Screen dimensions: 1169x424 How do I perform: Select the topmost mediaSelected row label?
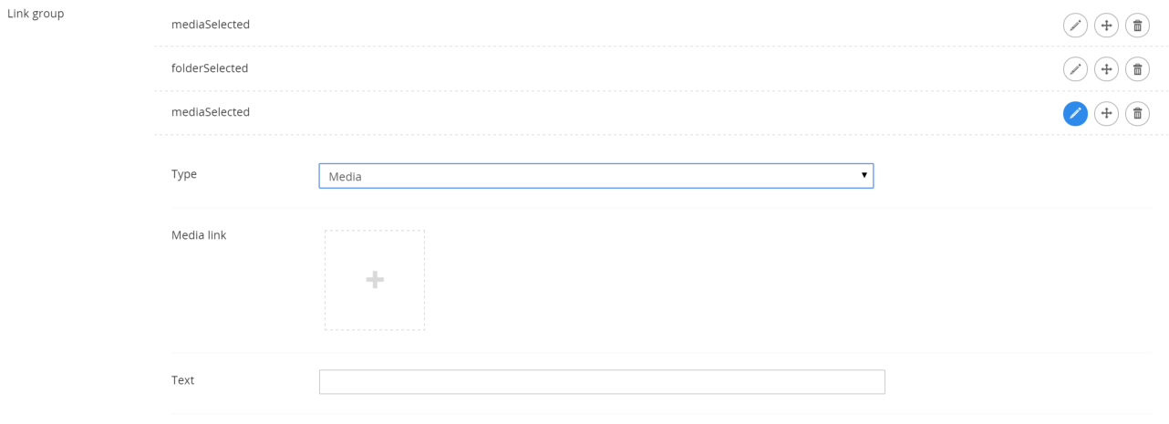click(x=211, y=25)
